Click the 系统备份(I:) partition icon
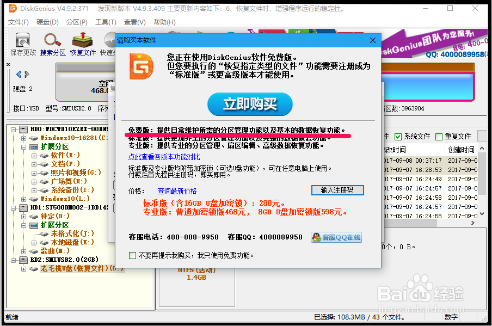This screenshot has width=492, height=326. 44,190
